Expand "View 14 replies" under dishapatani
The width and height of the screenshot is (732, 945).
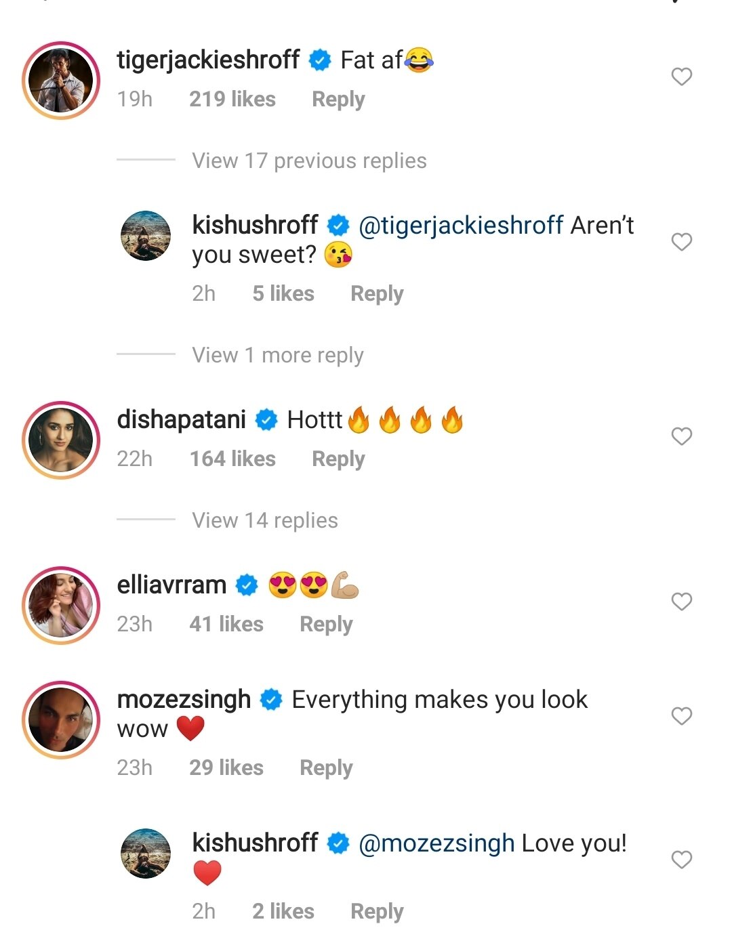[x=265, y=520]
